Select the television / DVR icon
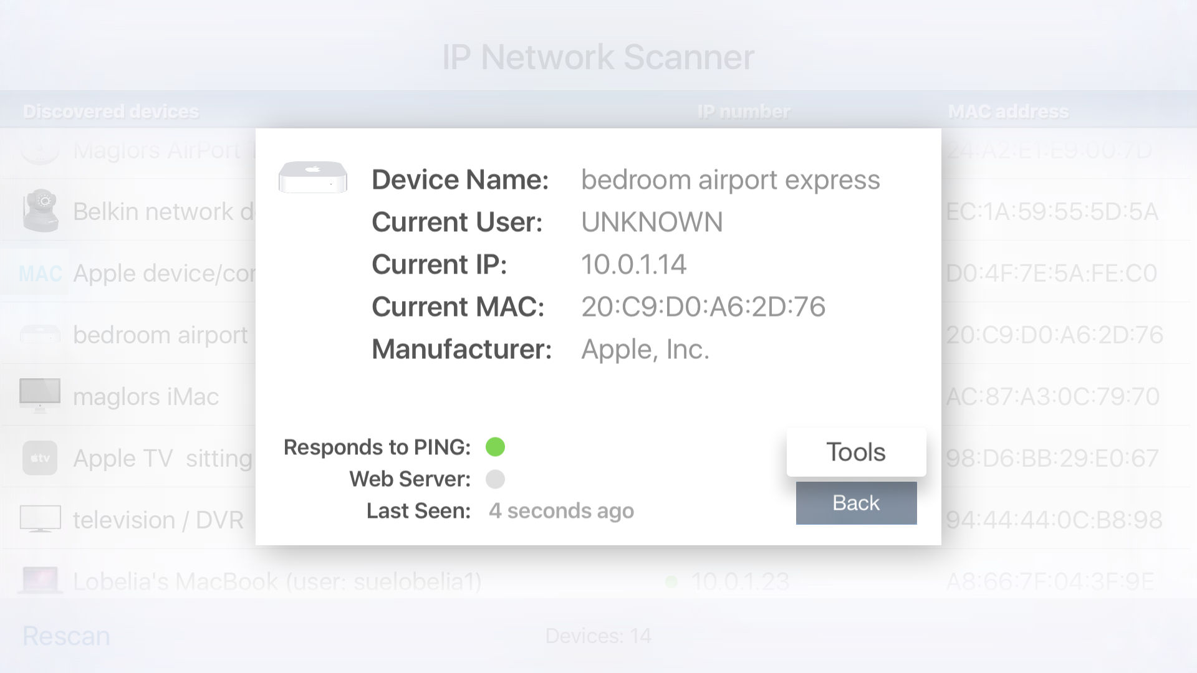The image size is (1197, 673). click(39, 518)
